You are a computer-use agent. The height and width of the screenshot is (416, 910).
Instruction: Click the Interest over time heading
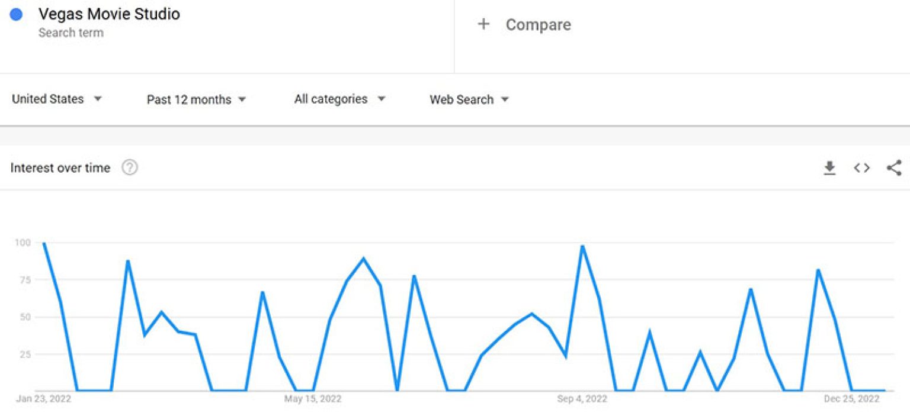coord(60,168)
